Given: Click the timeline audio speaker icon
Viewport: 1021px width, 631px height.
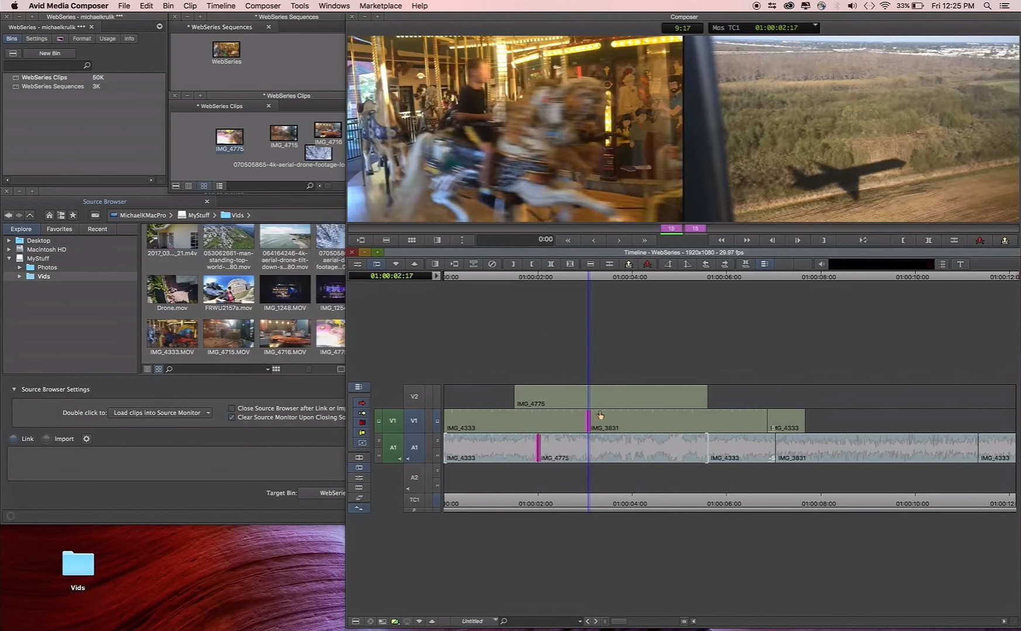Looking at the screenshot, I should [822, 264].
